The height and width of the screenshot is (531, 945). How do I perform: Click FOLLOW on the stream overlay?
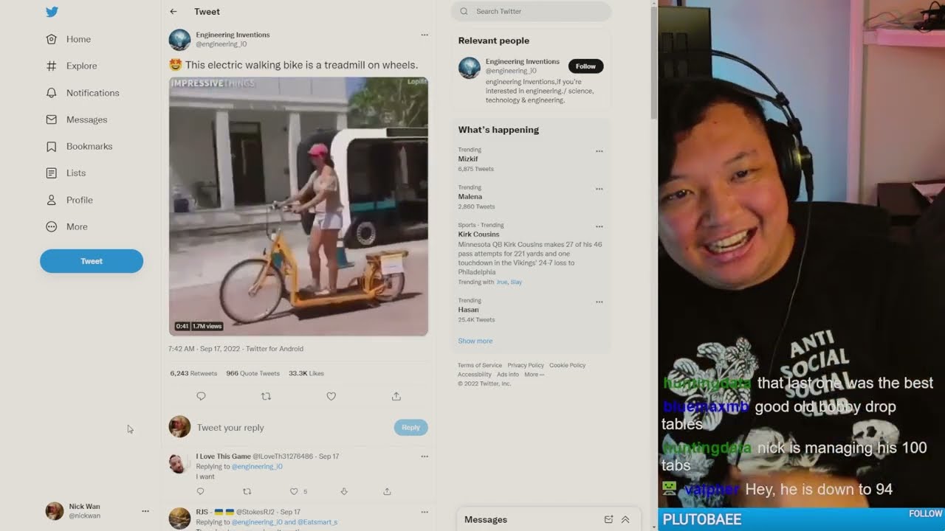(x=925, y=513)
